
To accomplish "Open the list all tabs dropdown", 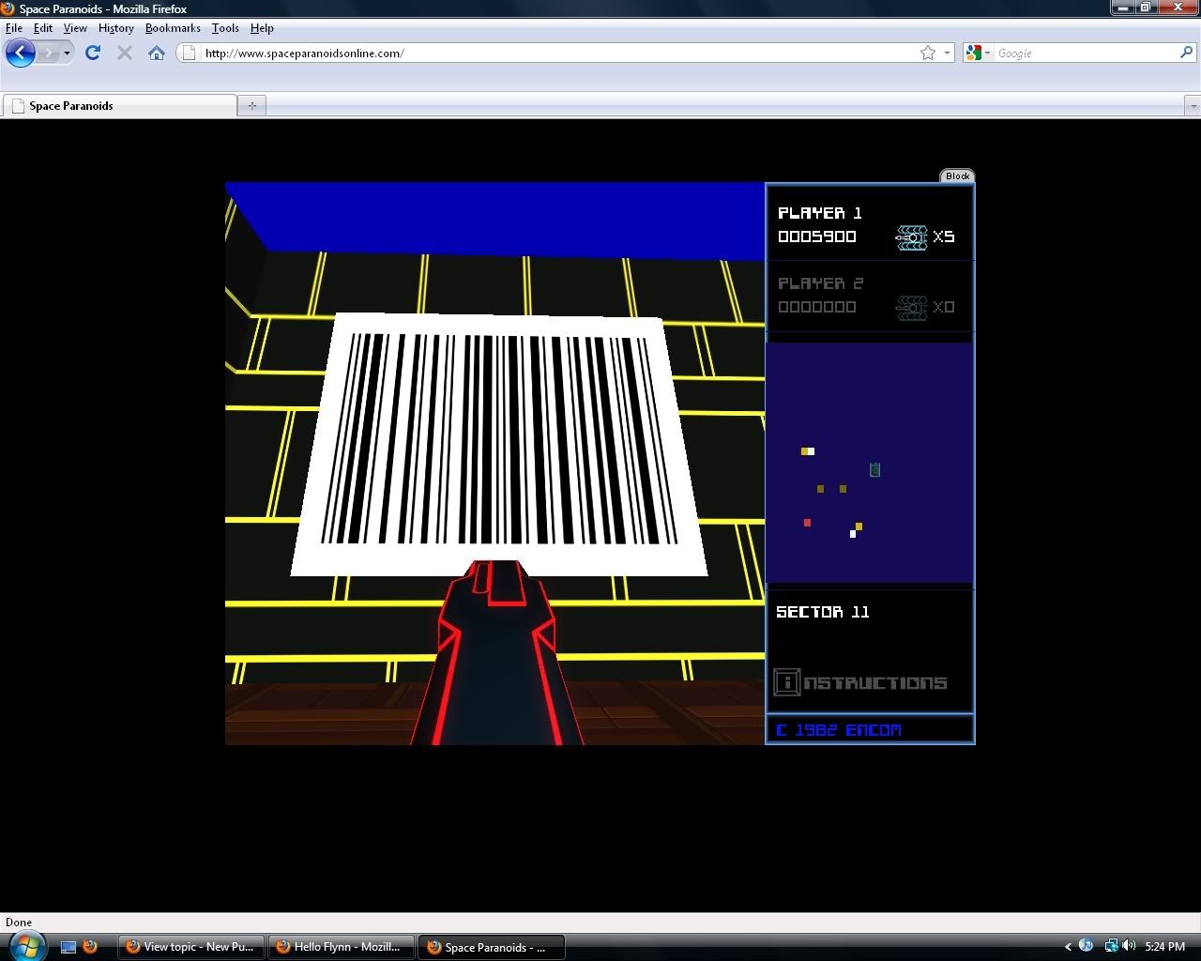I will (1193, 106).
